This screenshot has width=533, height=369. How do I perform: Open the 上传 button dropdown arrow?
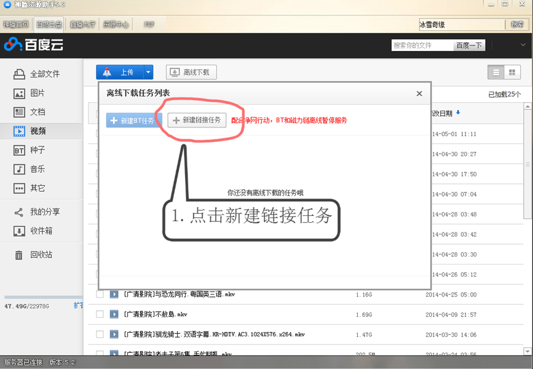[x=147, y=72]
